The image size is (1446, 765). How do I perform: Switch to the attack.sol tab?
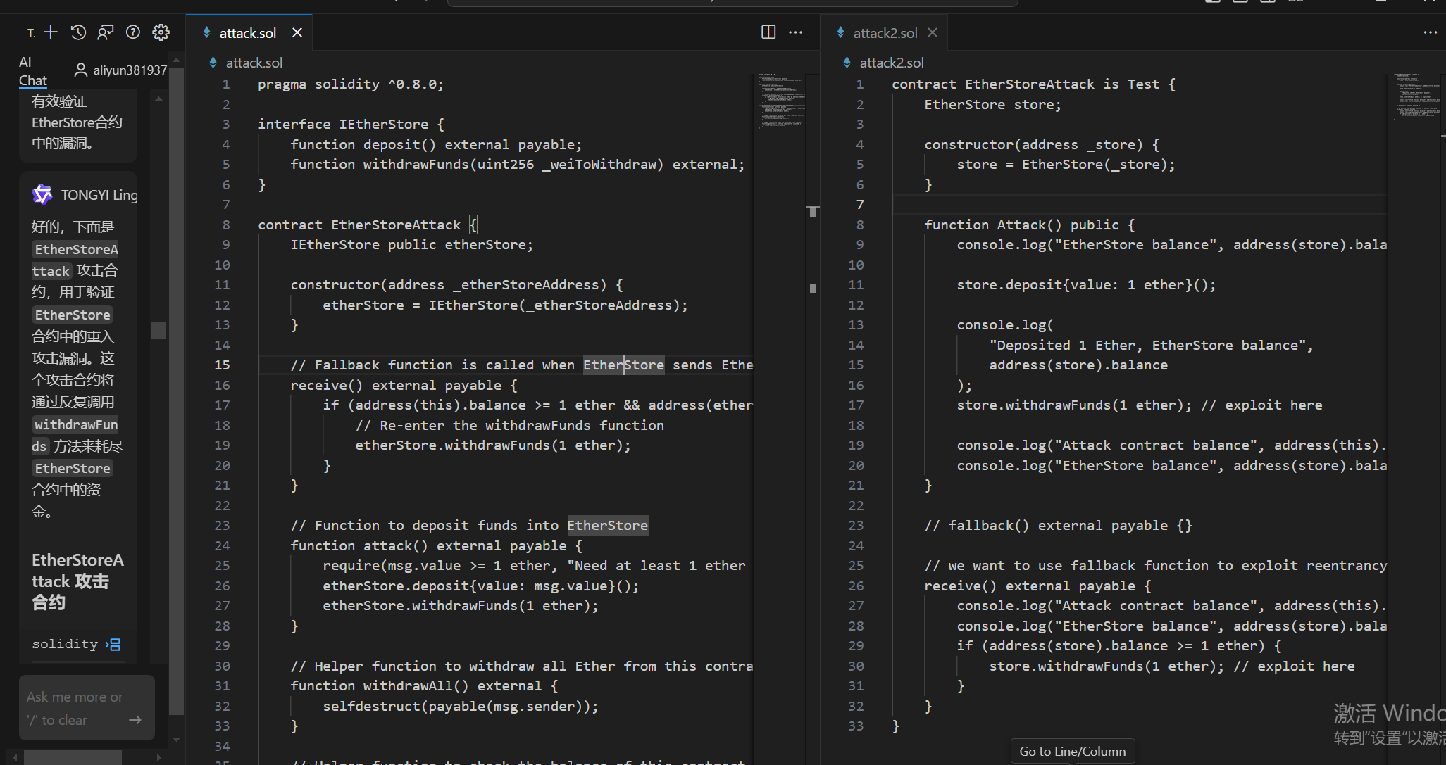[248, 32]
